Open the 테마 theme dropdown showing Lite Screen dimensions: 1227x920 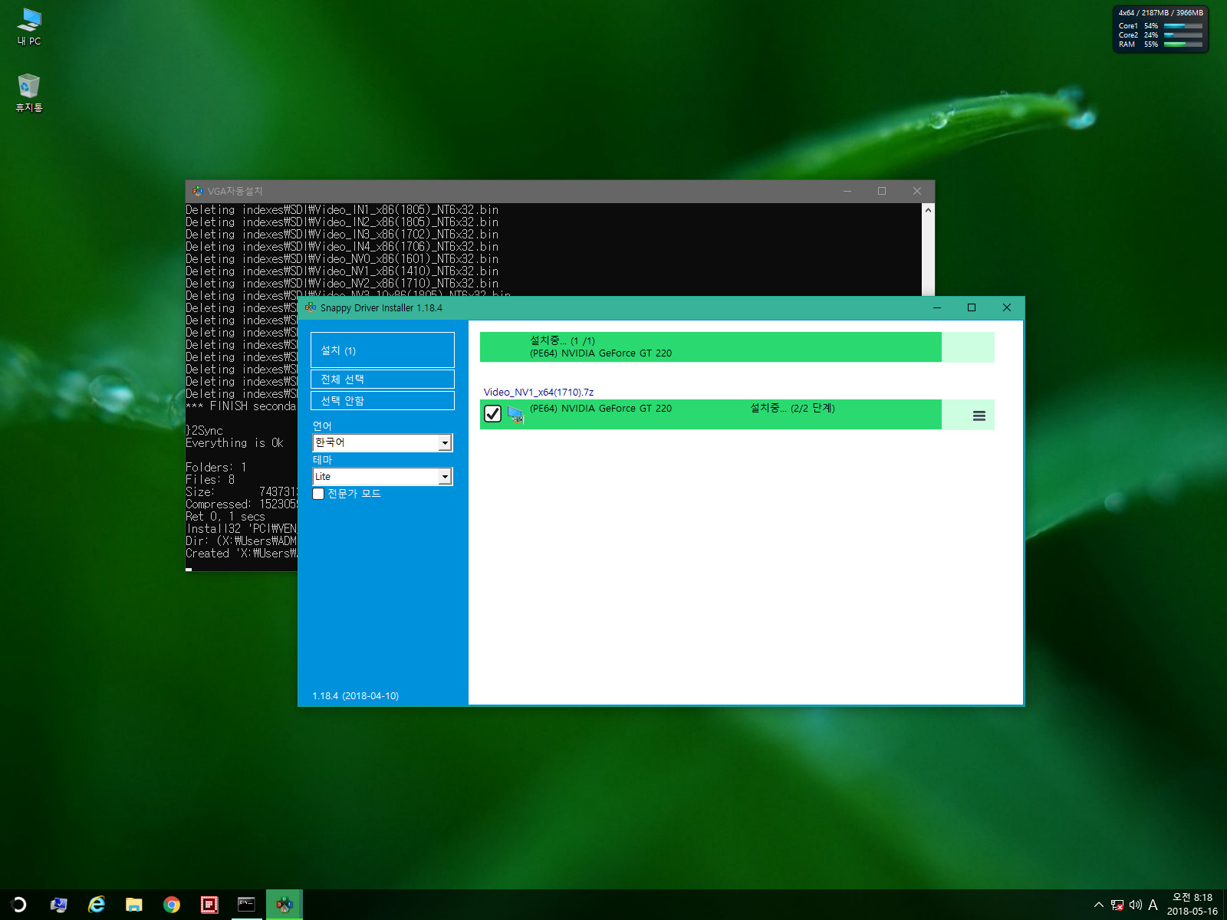(383, 476)
